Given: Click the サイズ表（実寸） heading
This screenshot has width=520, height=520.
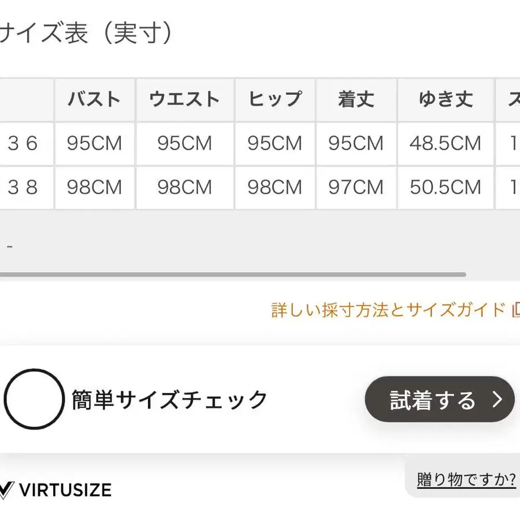Looking at the screenshot, I should pos(86,33).
